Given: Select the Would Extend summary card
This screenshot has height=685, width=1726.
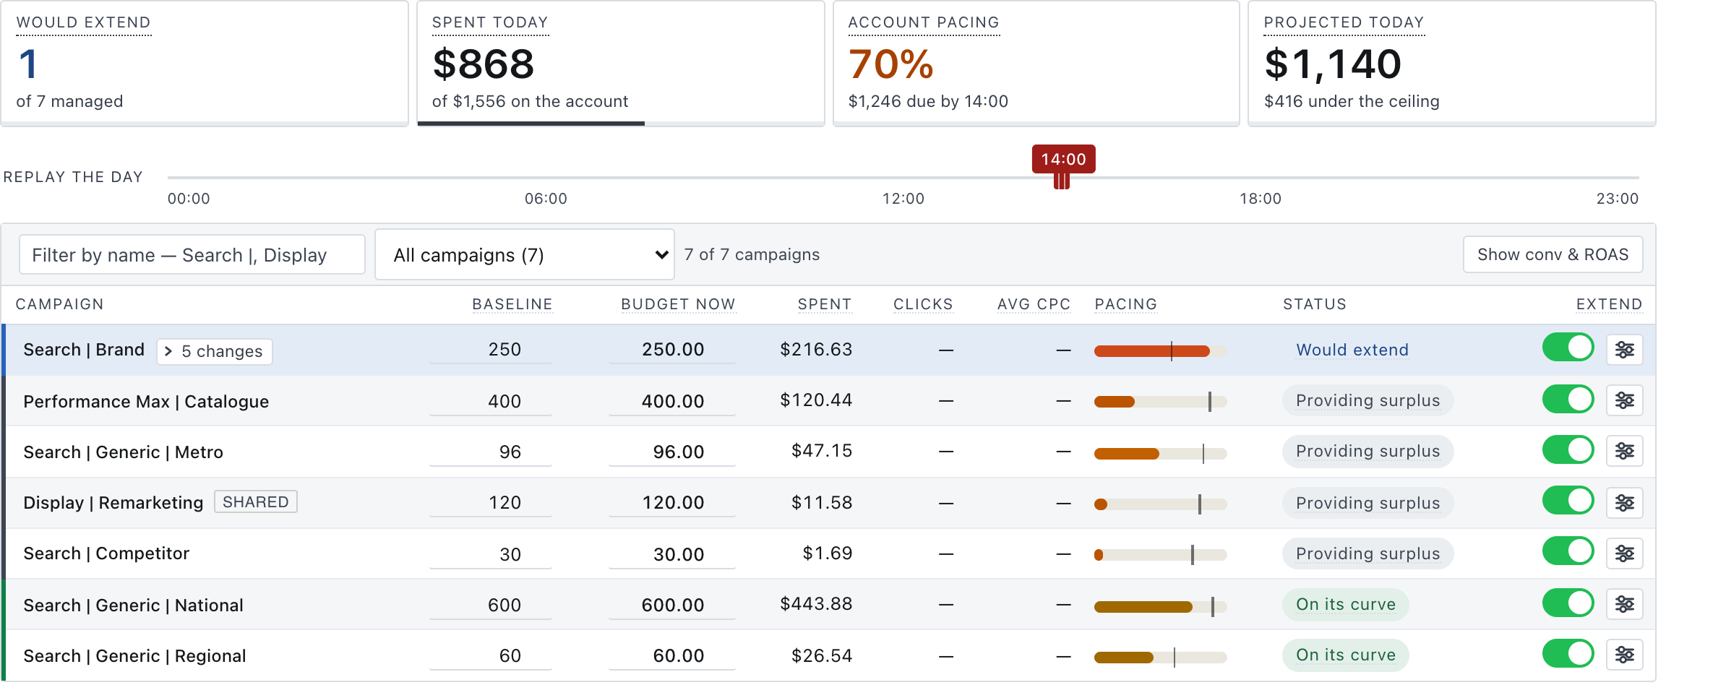Looking at the screenshot, I should 205,64.
